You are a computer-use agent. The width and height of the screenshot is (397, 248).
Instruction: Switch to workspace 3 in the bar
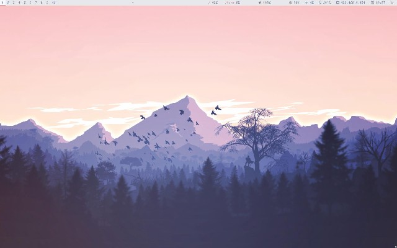(x=14, y=2)
